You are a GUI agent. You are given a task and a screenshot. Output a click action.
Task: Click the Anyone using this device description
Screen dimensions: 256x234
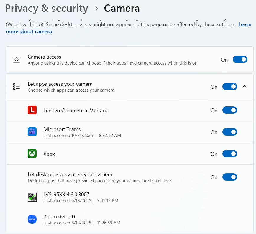(112, 63)
